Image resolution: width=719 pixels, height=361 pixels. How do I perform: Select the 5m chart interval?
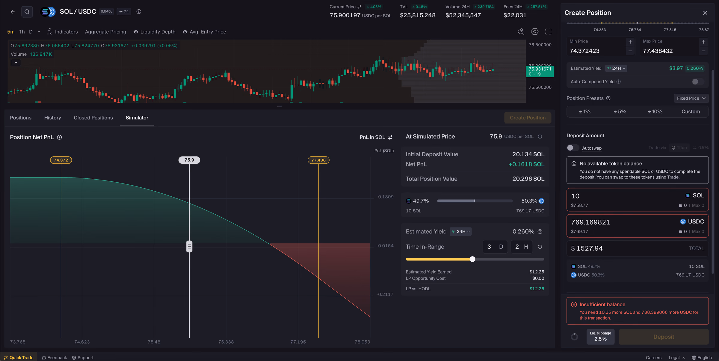pos(11,32)
